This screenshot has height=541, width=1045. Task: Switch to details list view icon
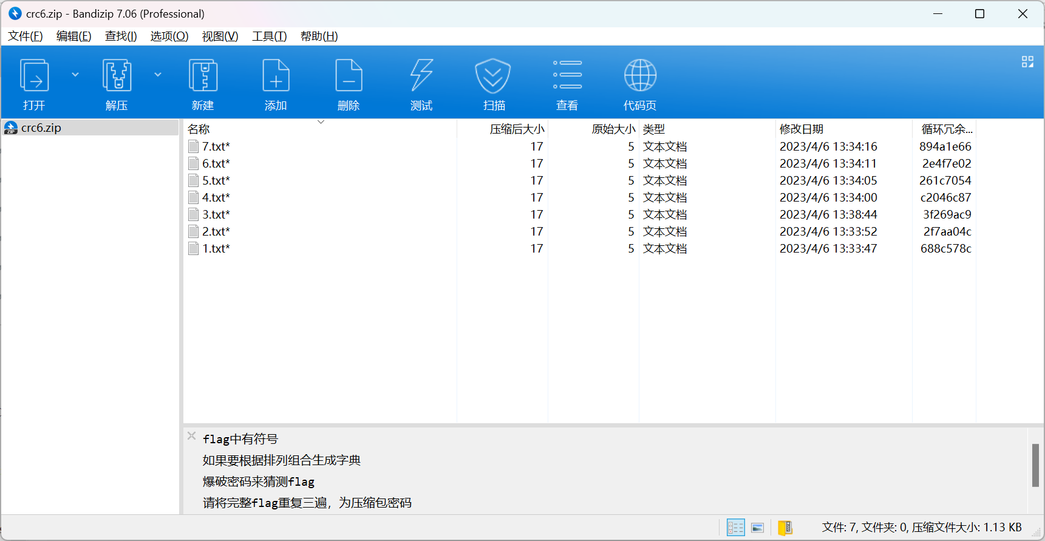(x=735, y=528)
